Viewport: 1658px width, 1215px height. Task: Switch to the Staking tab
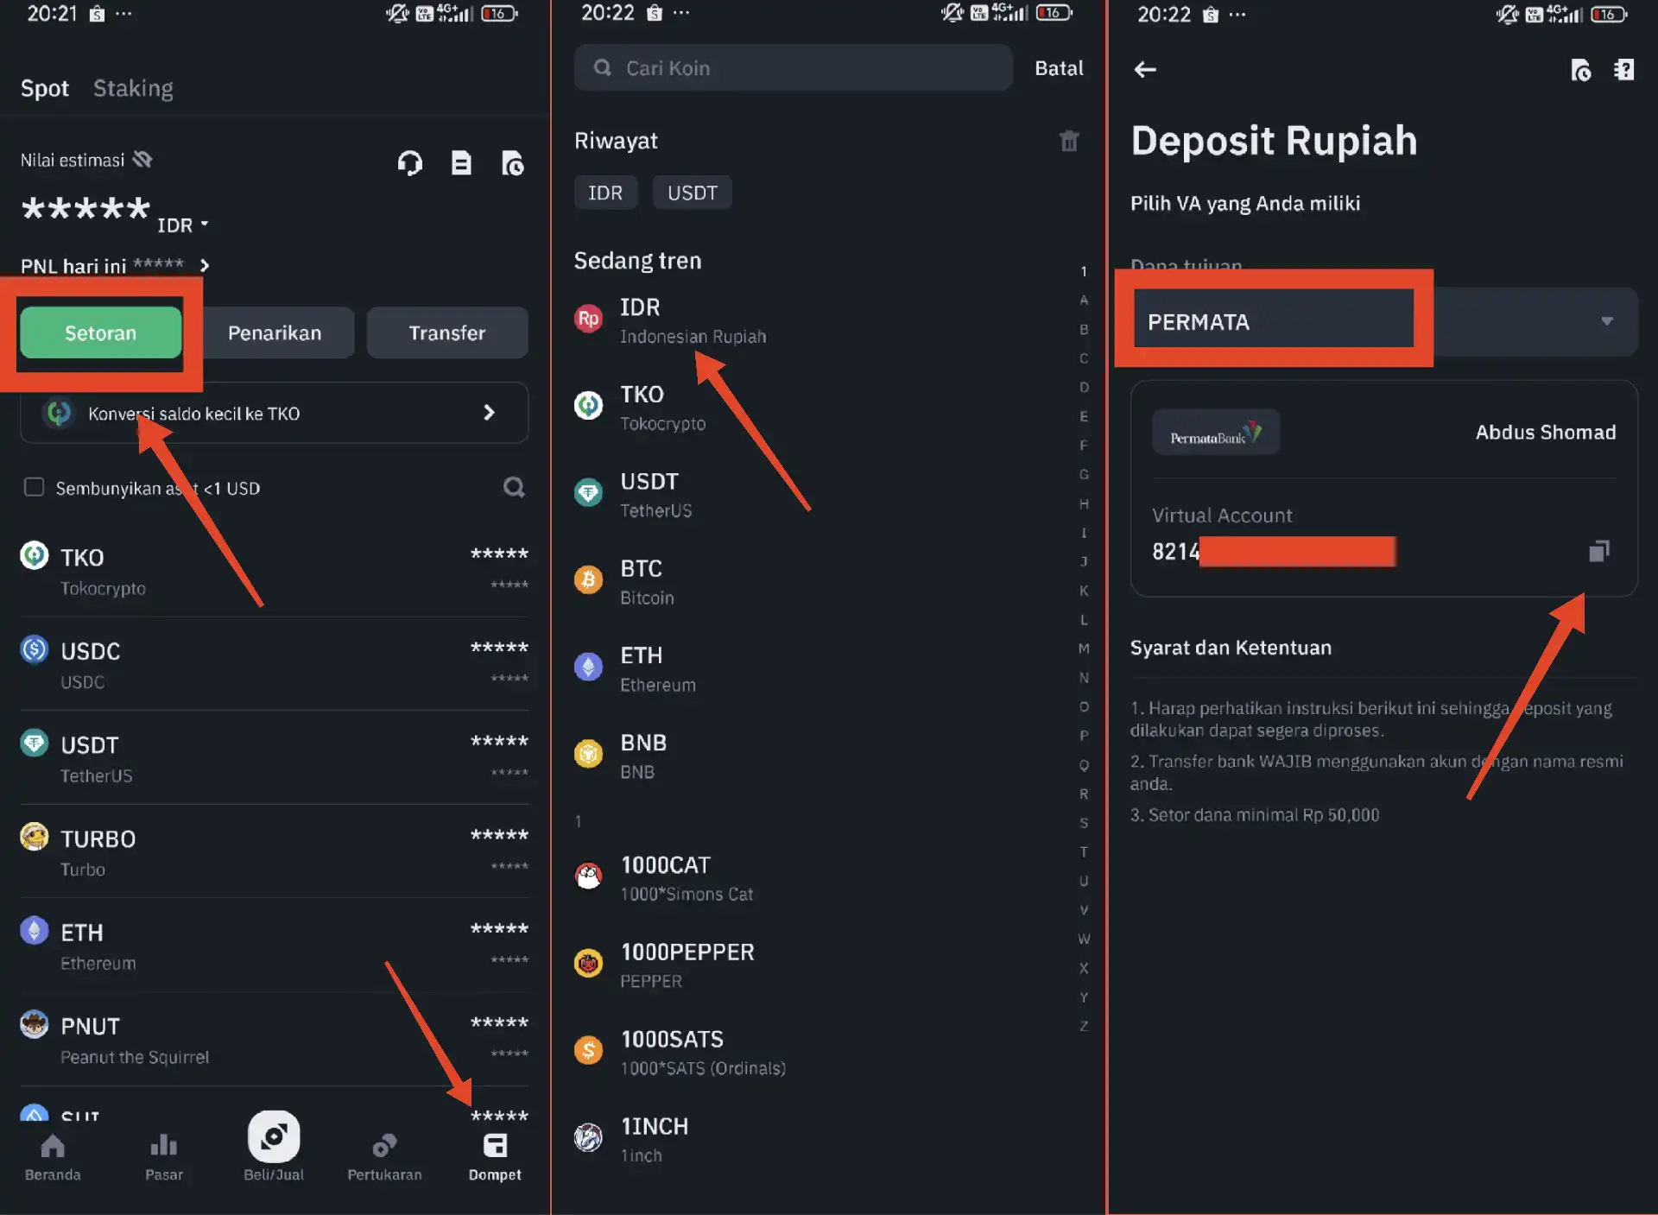[133, 88]
